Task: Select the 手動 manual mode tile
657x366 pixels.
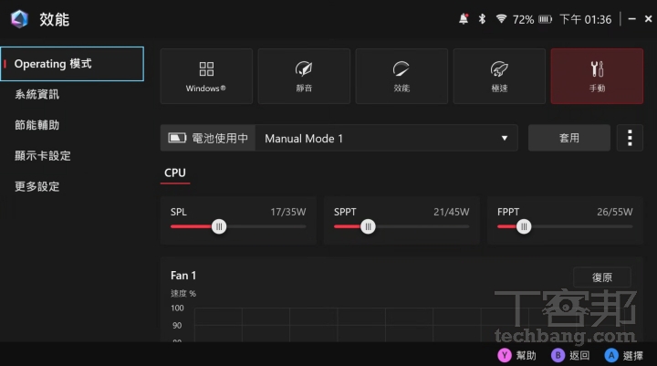Action: point(597,77)
